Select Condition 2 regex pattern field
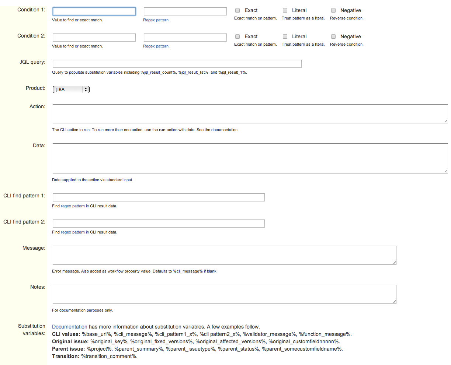This screenshot has width=451, height=365. (185, 38)
